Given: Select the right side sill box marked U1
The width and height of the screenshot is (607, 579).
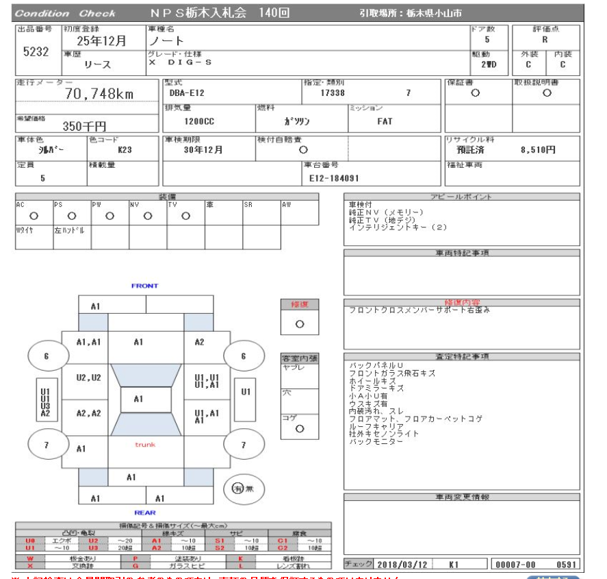Looking at the screenshot, I should pyautogui.click(x=246, y=392).
